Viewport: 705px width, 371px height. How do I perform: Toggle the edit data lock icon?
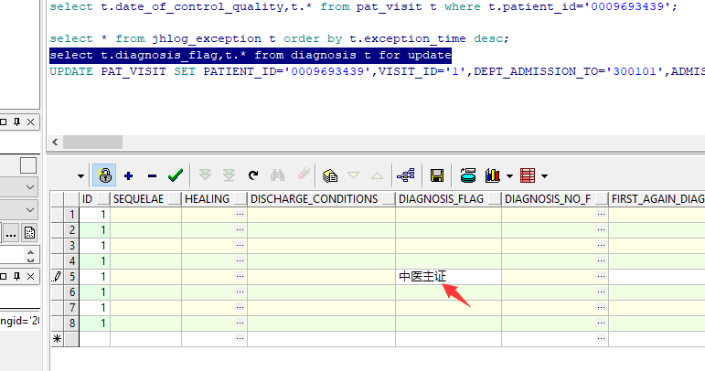(105, 175)
